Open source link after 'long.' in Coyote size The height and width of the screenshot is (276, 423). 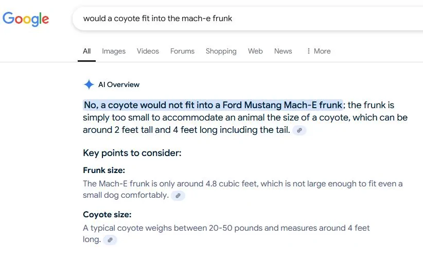coord(110,240)
